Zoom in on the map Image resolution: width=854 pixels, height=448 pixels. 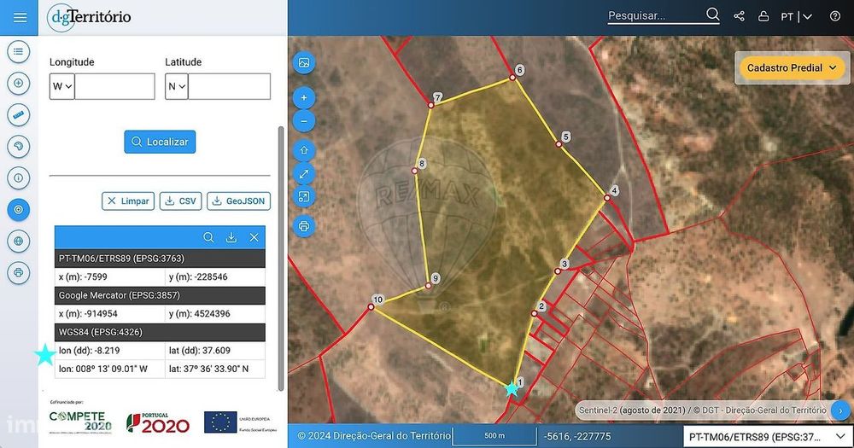tap(304, 98)
